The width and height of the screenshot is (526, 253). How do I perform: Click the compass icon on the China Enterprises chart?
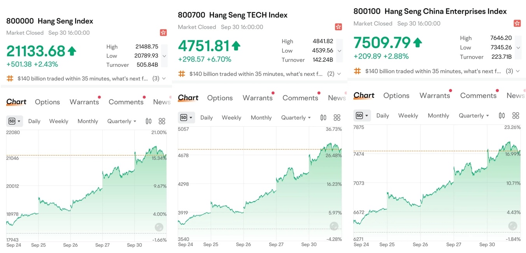click(513, 226)
